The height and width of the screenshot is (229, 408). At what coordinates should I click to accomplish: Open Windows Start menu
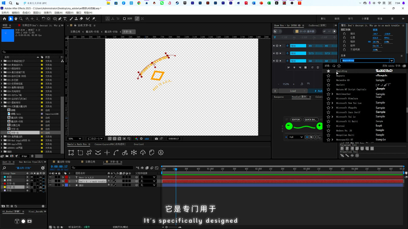tap(3, 3)
